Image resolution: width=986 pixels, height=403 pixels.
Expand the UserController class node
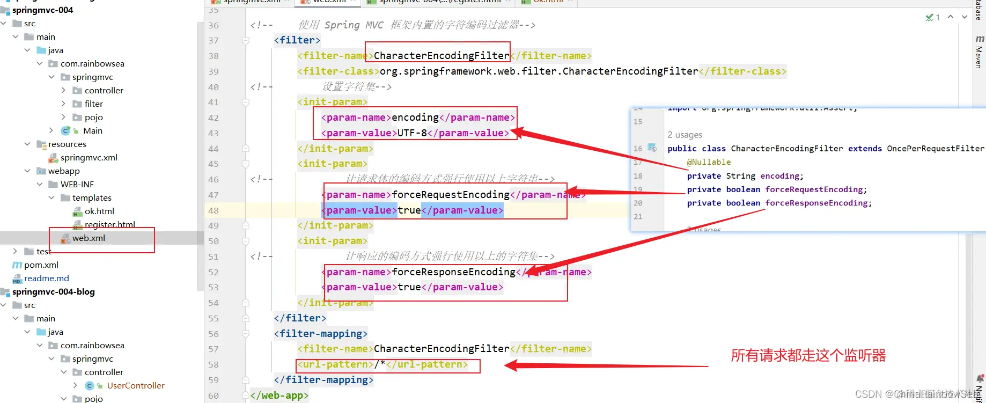point(75,385)
